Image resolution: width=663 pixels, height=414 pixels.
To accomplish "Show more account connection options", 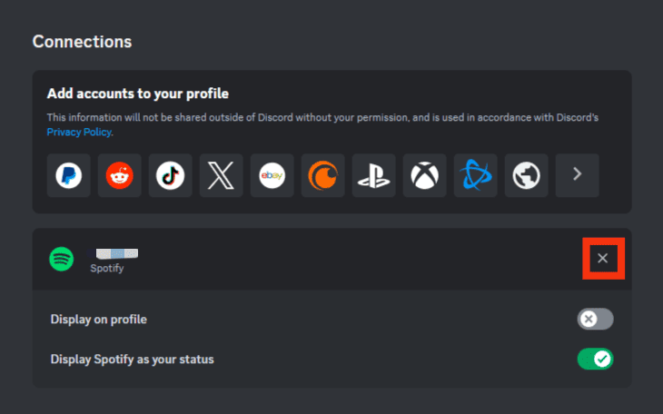I will [x=577, y=175].
